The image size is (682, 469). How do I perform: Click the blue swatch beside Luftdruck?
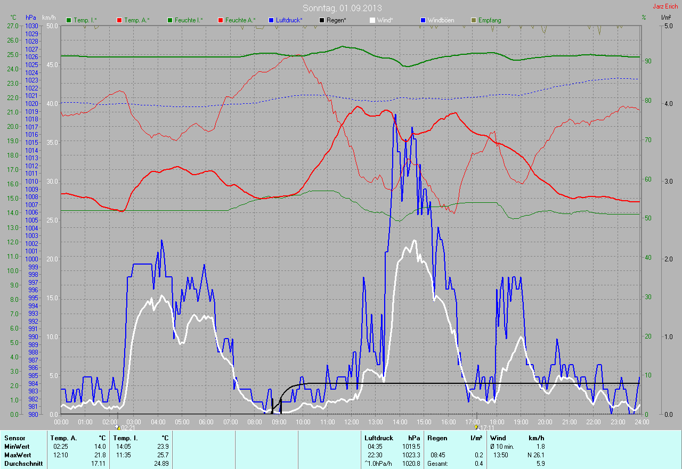coord(271,20)
